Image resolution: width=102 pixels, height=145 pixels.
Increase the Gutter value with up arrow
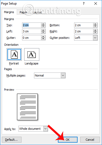(x=43, y=37)
